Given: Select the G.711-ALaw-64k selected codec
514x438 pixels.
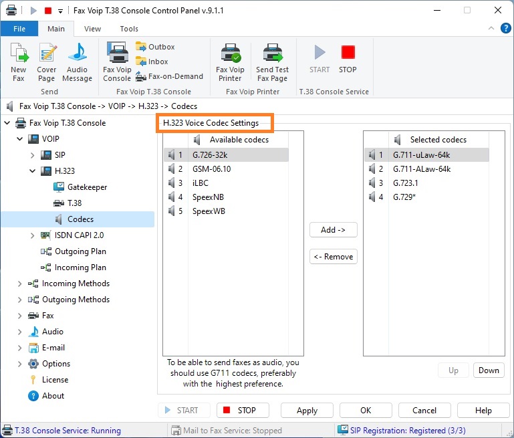Looking at the screenshot, I should [x=426, y=169].
